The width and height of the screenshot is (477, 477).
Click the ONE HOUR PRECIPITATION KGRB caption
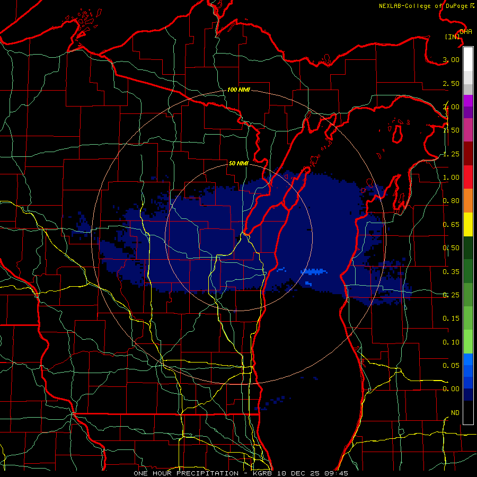click(241, 473)
